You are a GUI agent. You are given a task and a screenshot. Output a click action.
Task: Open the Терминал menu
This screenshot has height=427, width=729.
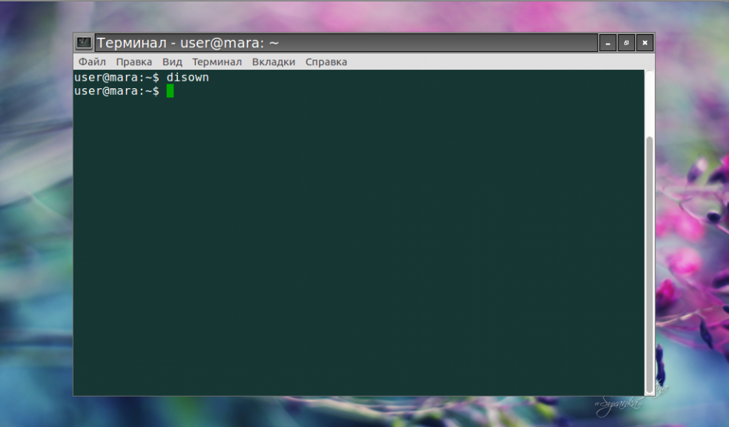click(x=217, y=62)
